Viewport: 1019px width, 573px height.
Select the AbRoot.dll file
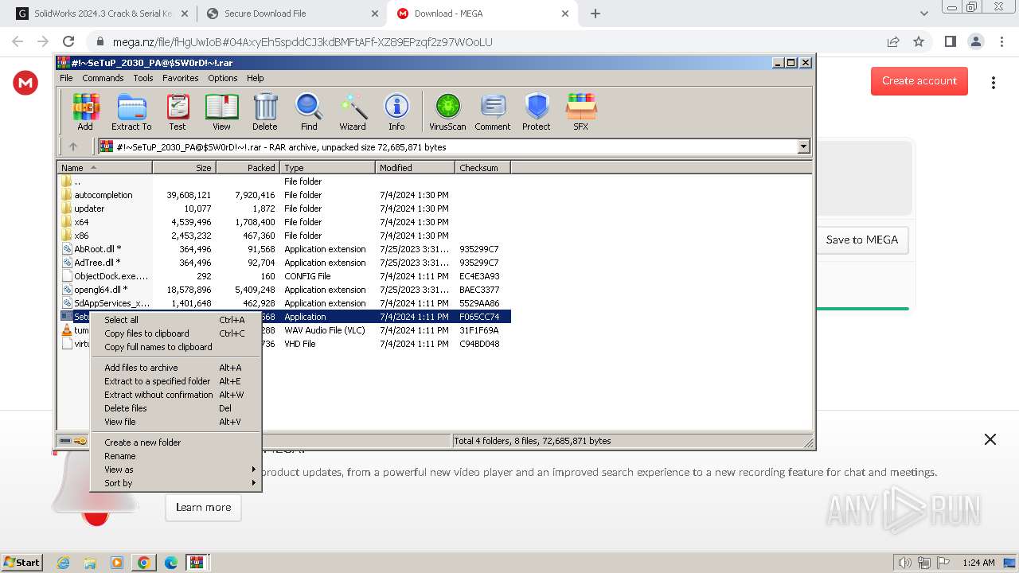[x=97, y=249]
